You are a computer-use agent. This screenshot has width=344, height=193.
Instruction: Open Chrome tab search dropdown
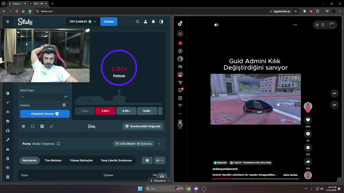[4, 4]
